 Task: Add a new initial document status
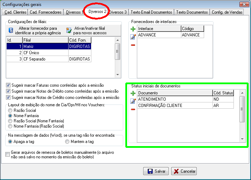point(133,93)
